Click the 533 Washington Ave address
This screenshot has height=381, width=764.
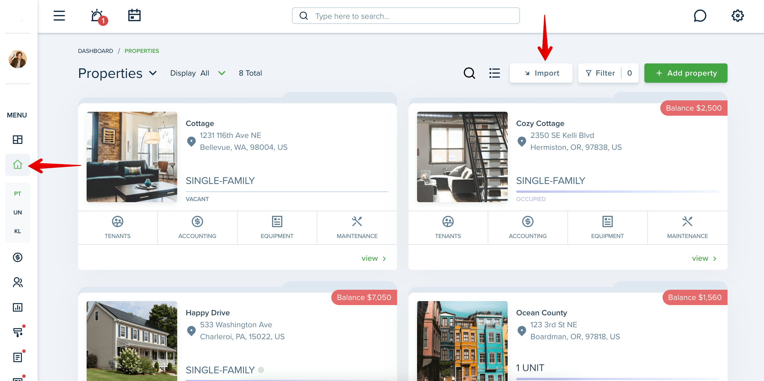(x=236, y=325)
